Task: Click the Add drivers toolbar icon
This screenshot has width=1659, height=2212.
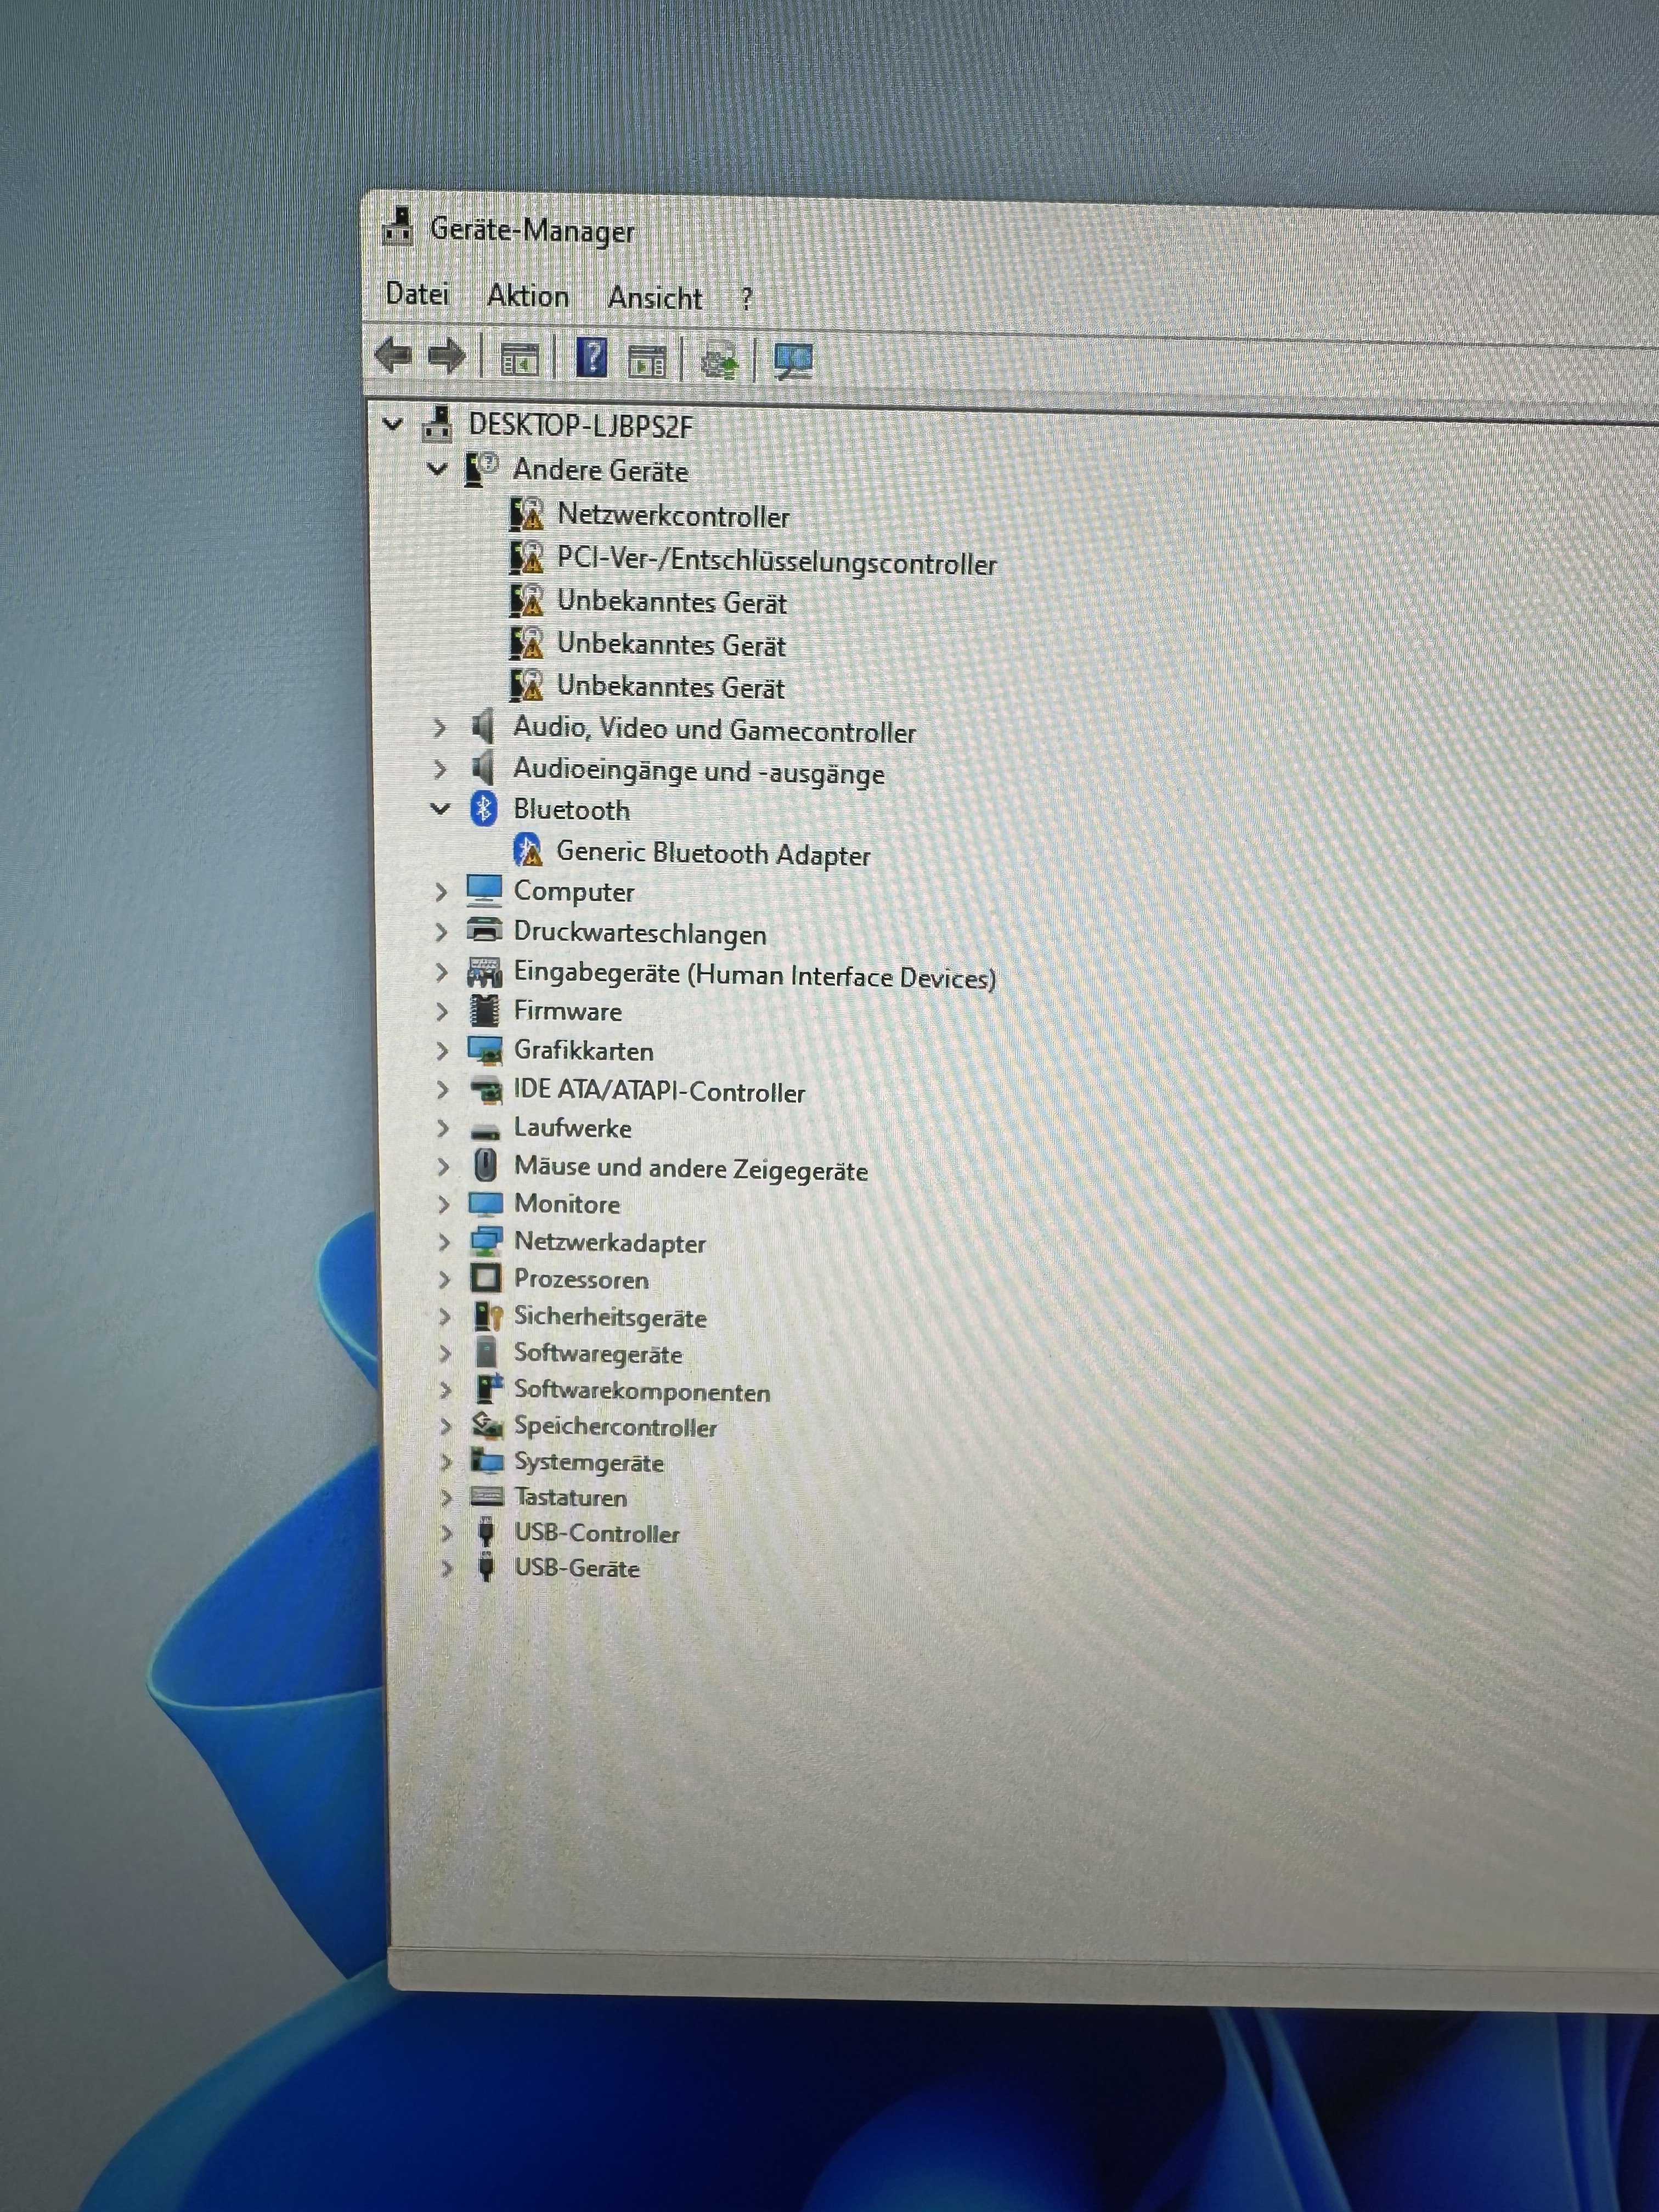Action: click(720, 360)
